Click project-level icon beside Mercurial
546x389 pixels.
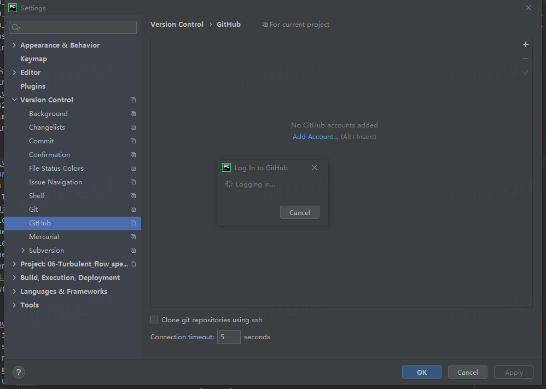pyautogui.click(x=133, y=237)
